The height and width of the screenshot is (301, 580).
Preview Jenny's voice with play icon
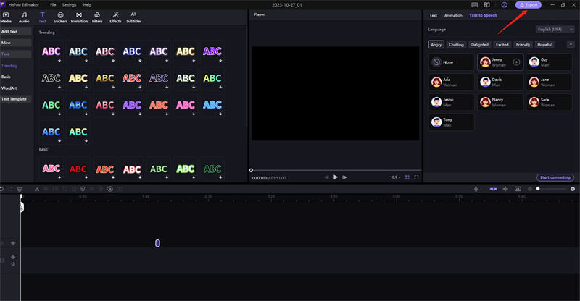[516, 63]
